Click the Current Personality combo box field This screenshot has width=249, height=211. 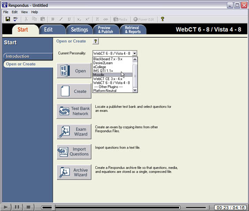pyautogui.click(x=115, y=53)
